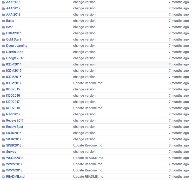Click folder icon beside KDD2018
Image resolution: width=192 pixels, height=180 pixels.
pos(4,108)
